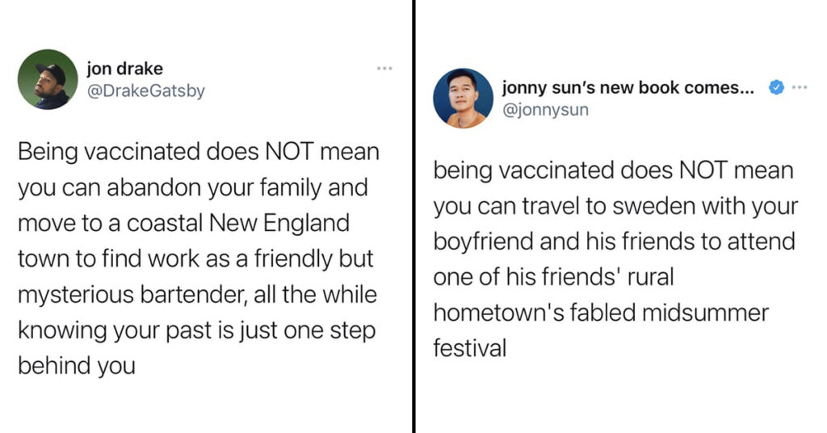827x433 pixels.
Task: Click the phrase 'mysterious bartender' in left tweet
Action: coord(132,294)
